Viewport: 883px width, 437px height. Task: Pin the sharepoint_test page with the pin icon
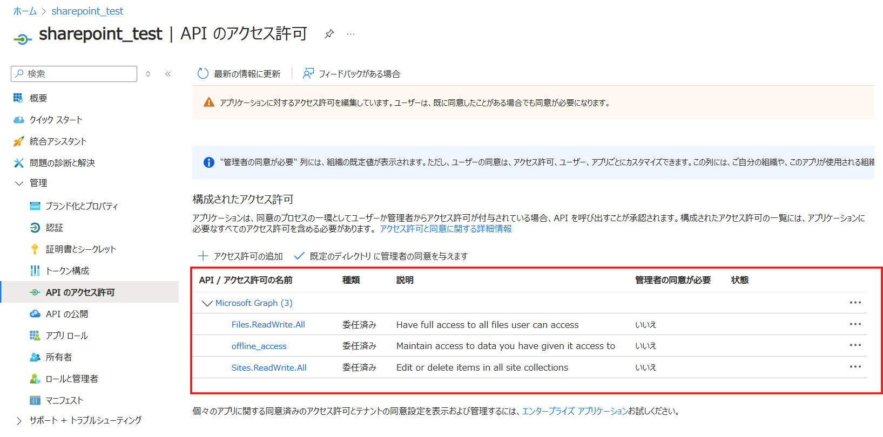pos(329,34)
